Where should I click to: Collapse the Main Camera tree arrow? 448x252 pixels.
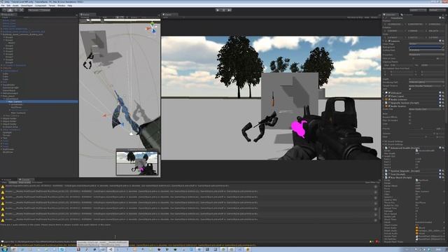7,101
